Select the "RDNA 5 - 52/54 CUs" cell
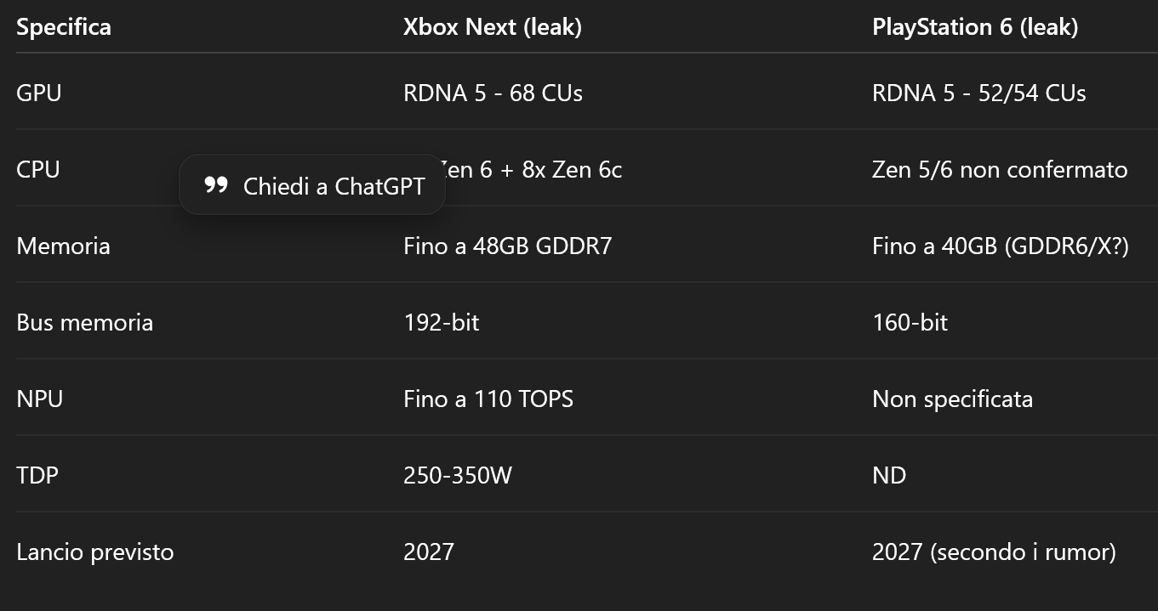Image resolution: width=1158 pixels, height=611 pixels. (x=978, y=93)
